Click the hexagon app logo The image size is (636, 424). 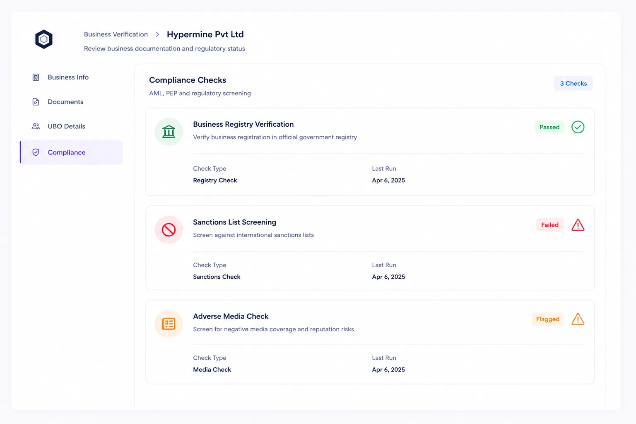44,39
